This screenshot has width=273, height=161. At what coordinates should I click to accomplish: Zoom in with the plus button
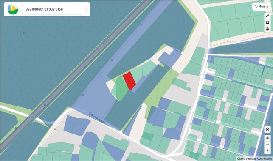[267, 138]
